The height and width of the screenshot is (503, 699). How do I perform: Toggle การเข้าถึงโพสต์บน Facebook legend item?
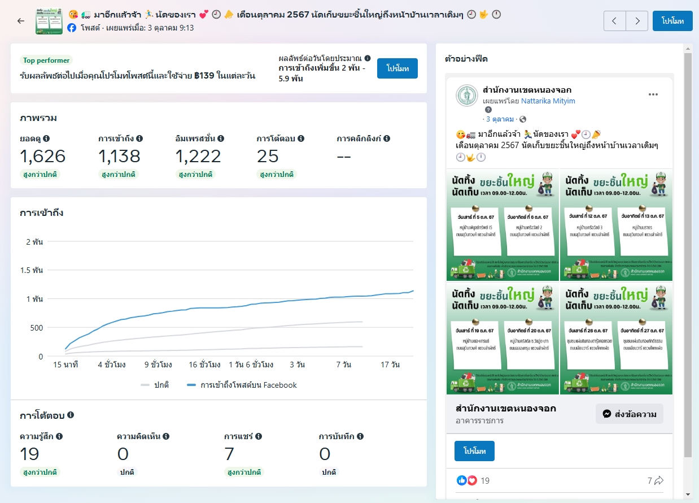pyautogui.click(x=242, y=385)
